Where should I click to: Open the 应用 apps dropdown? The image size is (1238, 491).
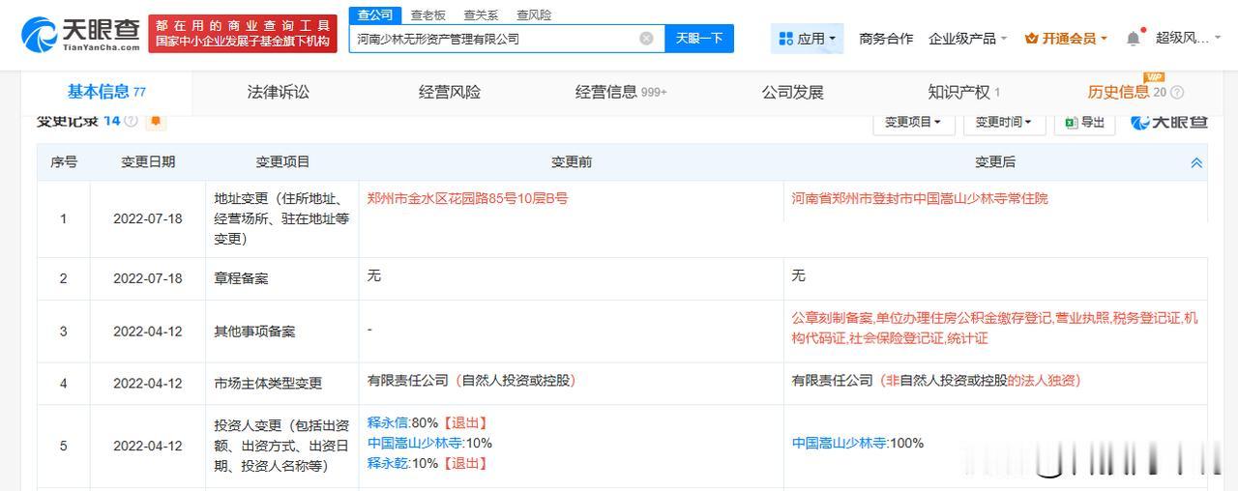(809, 39)
